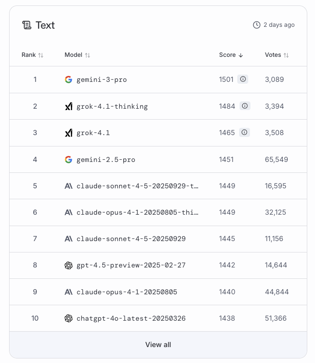Viewport: 315px width, 363px height.
Task: Click the score value 1465
Action: (227, 133)
